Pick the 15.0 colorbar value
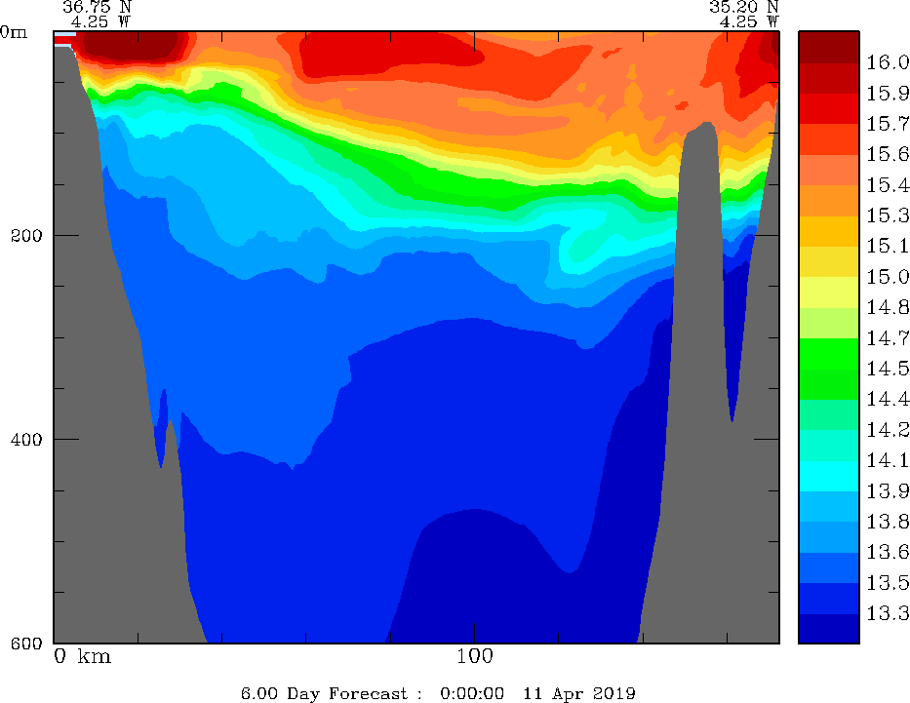This screenshot has width=910, height=703. point(888,277)
